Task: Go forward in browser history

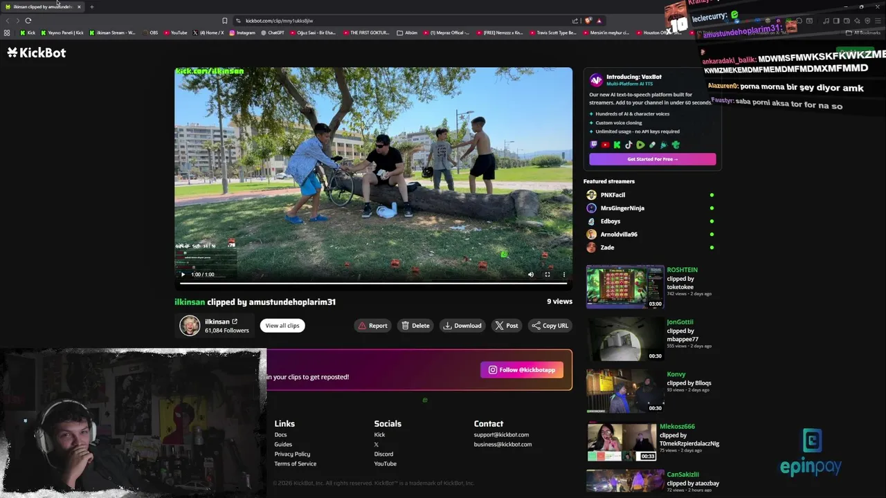Action: tap(17, 21)
